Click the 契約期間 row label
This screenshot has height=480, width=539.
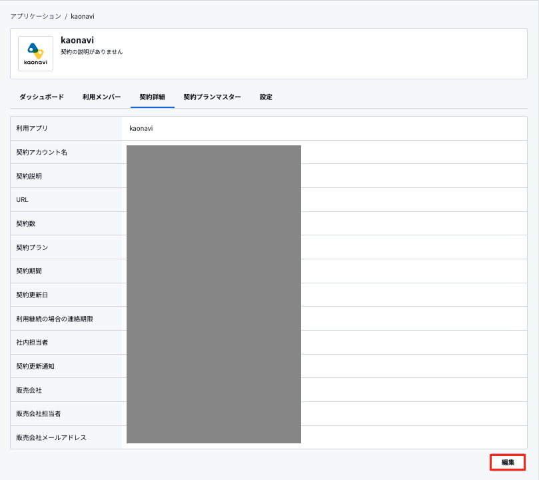(29, 271)
